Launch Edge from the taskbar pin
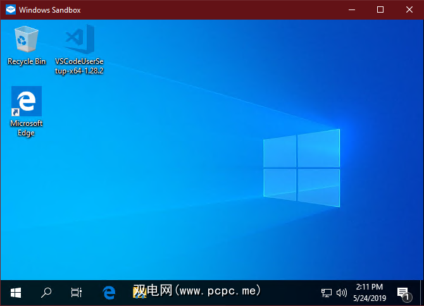The height and width of the screenshot is (306, 424). (109, 292)
